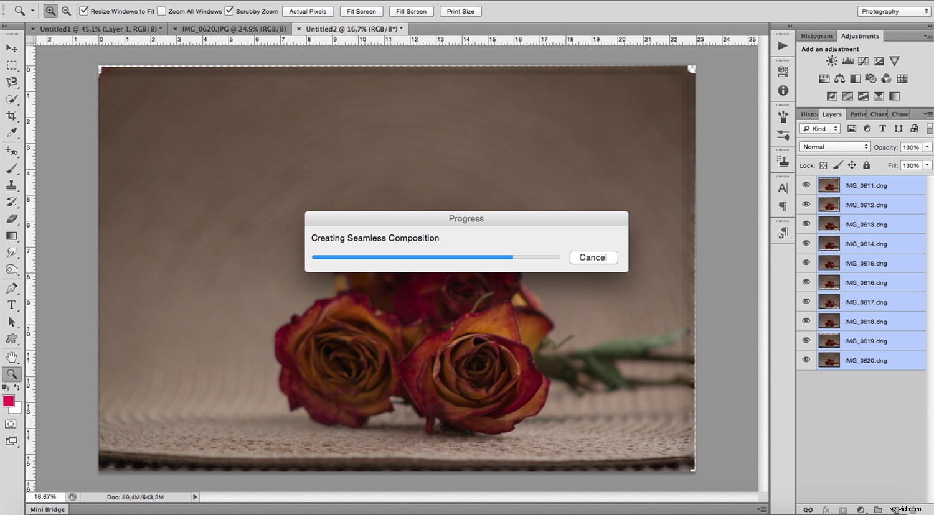Image resolution: width=934 pixels, height=515 pixels.
Task: Toggle the Resize Windows to Fit checkbox
Action: 83,11
